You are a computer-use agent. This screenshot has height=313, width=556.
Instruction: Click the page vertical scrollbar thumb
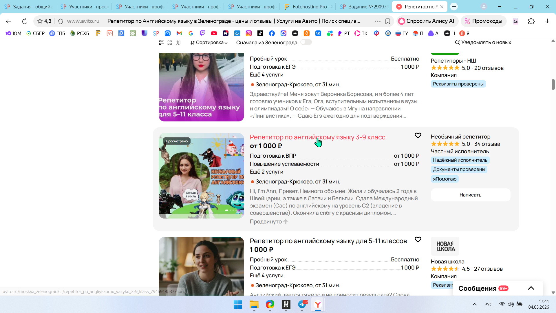(x=553, y=84)
